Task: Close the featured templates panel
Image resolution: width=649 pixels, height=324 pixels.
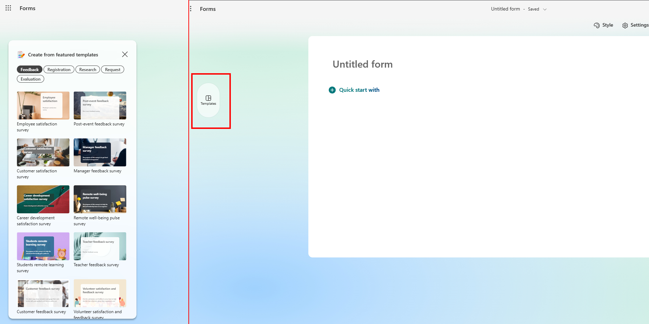Action: coord(125,54)
